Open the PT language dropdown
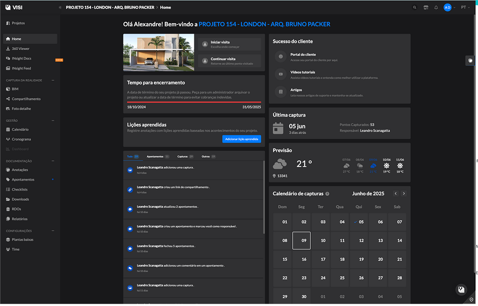The image size is (478, 306). [x=465, y=8]
